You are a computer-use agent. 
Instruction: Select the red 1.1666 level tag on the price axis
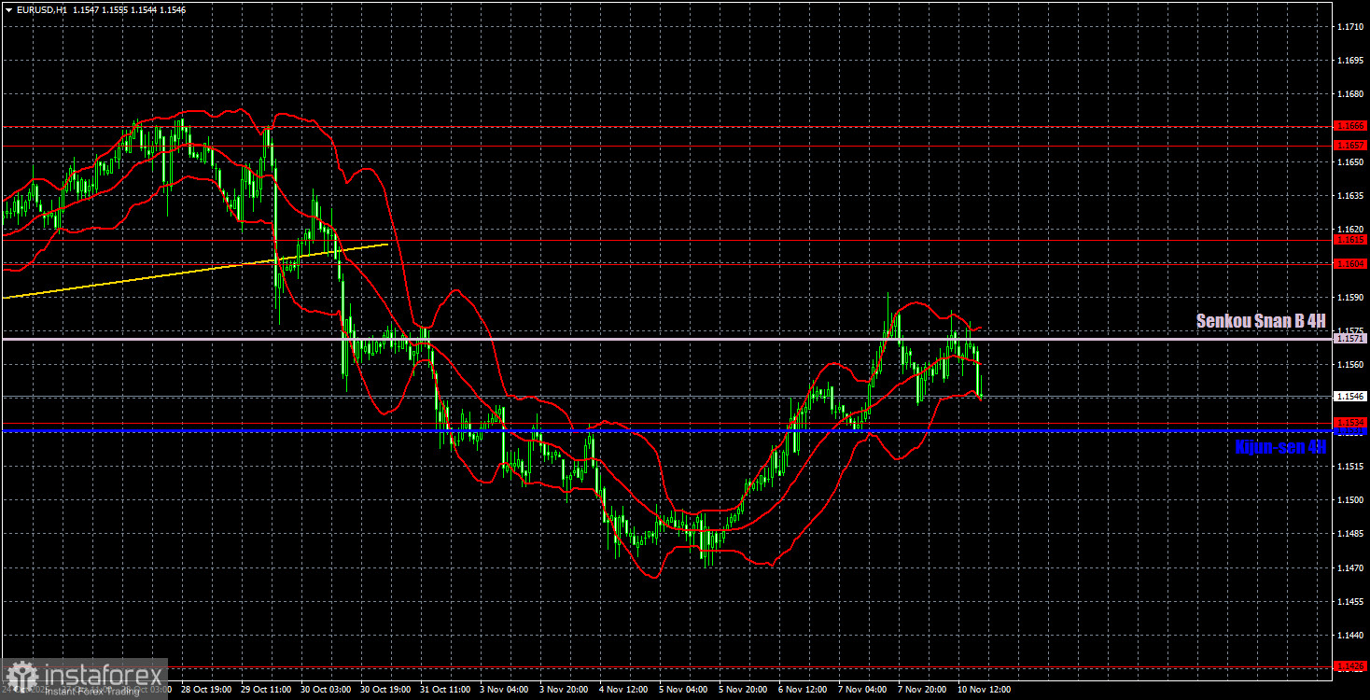pyautogui.click(x=1350, y=125)
